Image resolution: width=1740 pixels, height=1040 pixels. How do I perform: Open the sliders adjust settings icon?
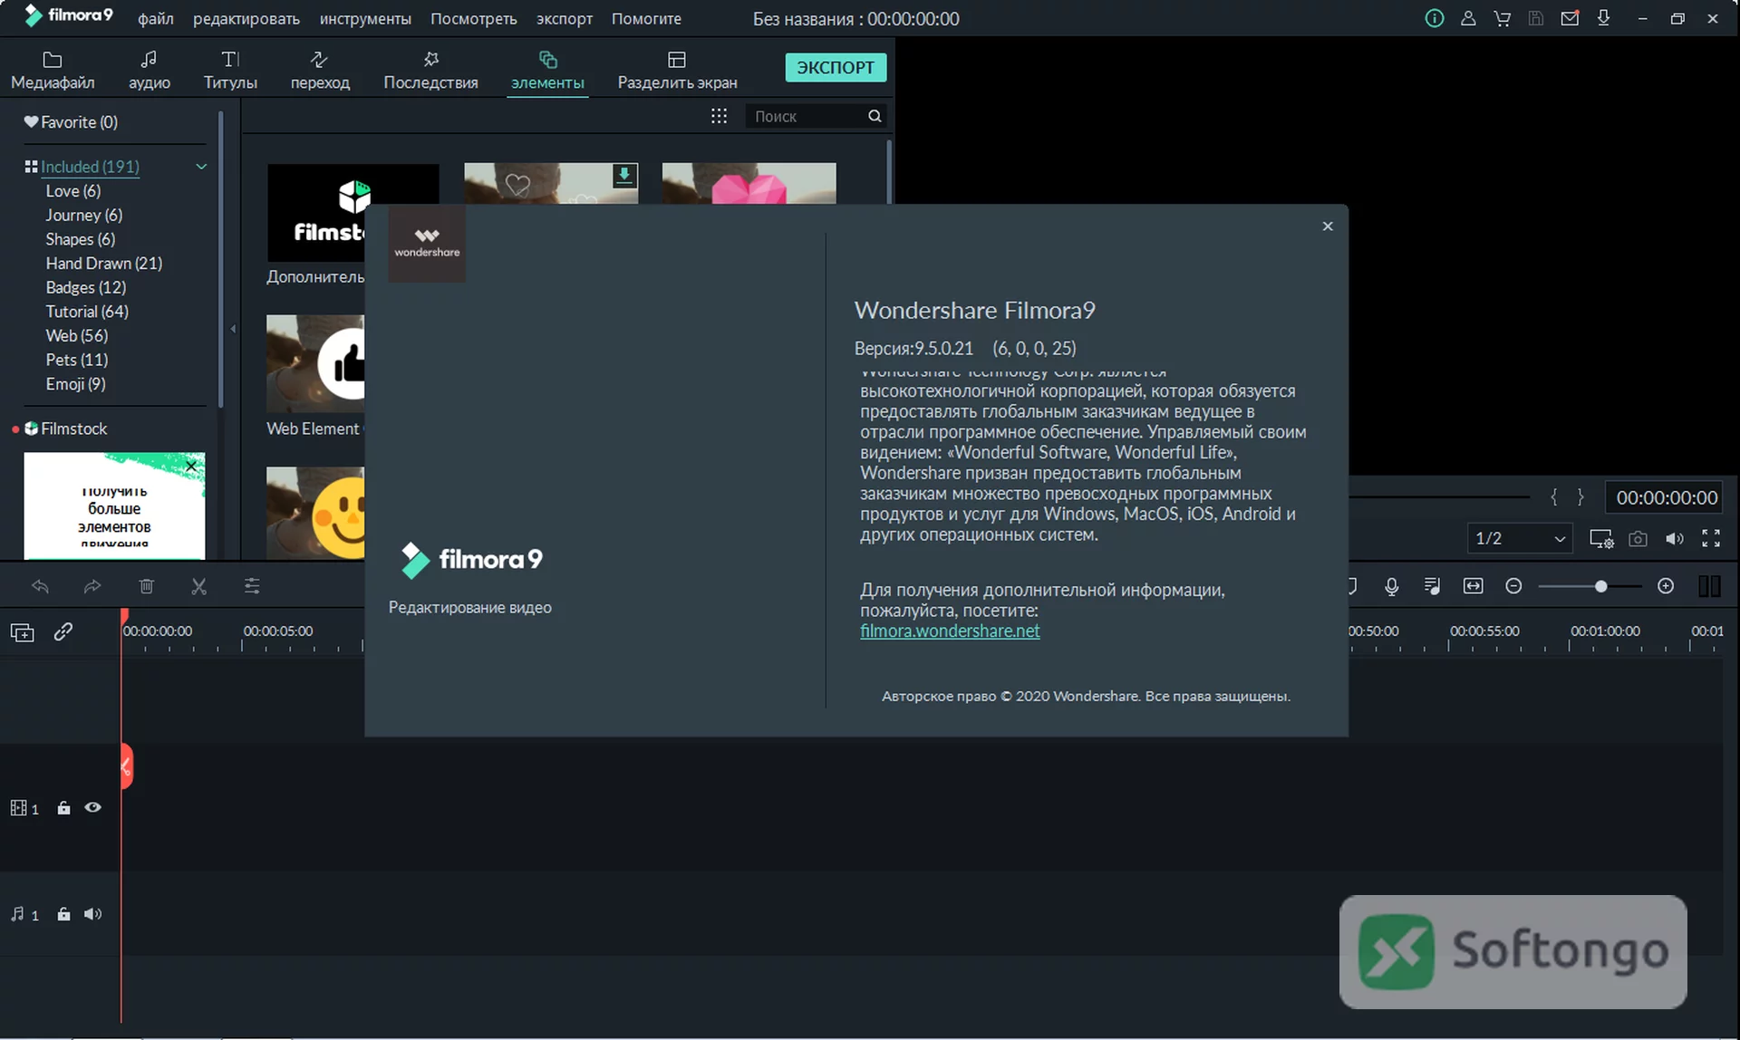pos(252,586)
